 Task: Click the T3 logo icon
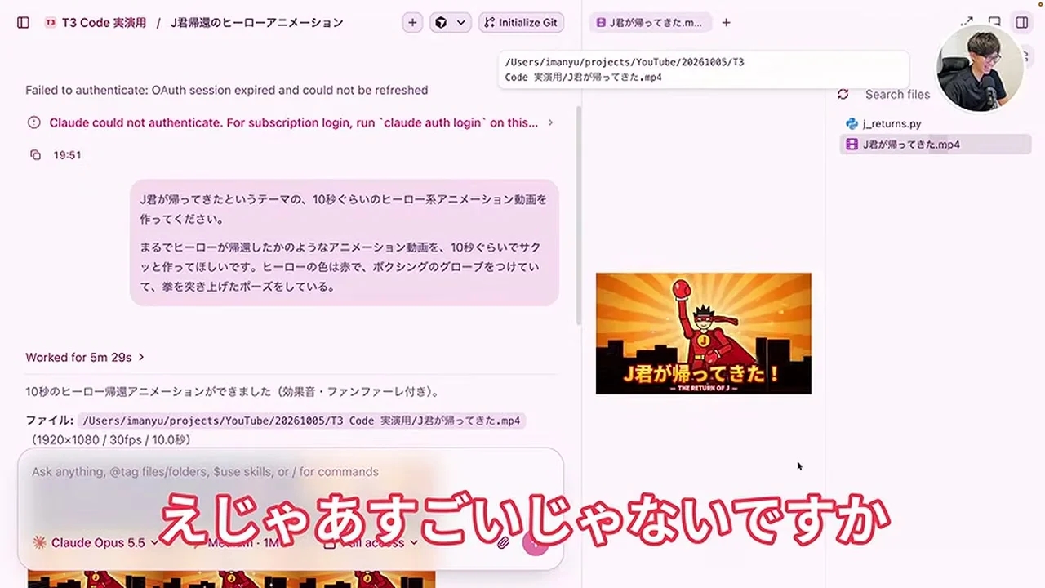click(x=51, y=23)
